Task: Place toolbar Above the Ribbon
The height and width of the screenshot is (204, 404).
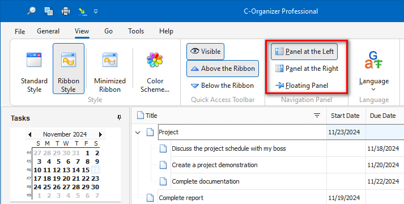Action: pos(223,69)
